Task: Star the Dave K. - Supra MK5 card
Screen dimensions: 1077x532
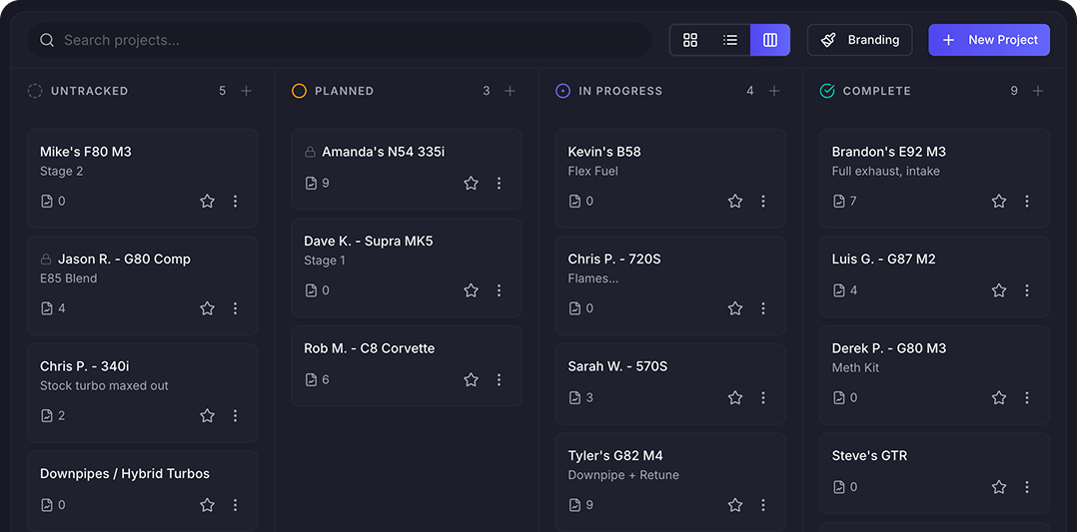Action: 472,290
